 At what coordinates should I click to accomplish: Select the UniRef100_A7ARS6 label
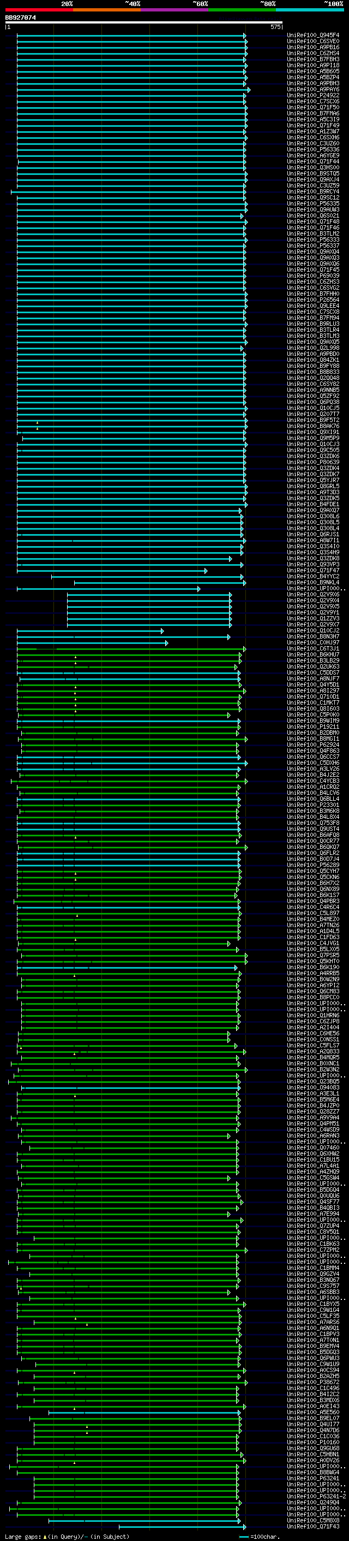click(313, 1321)
